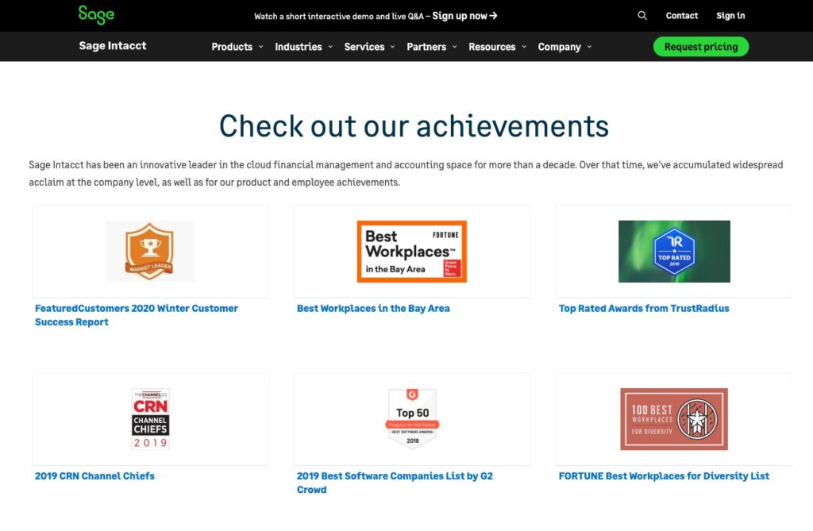Image resolution: width=813 pixels, height=531 pixels.
Task: Open the Products navigation item
Action: (232, 47)
